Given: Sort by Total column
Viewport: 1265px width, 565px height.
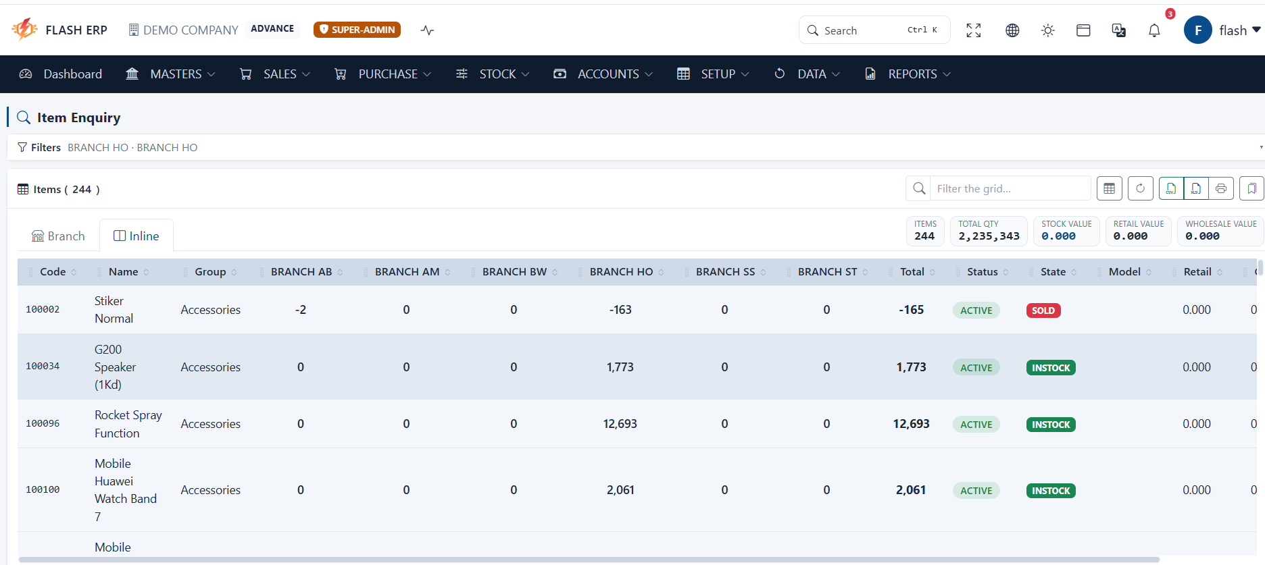Looking at the screenshot, I should tap(912, 271).
